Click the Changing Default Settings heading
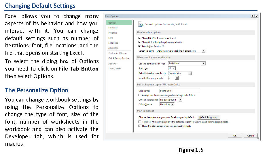 (40, 6)
